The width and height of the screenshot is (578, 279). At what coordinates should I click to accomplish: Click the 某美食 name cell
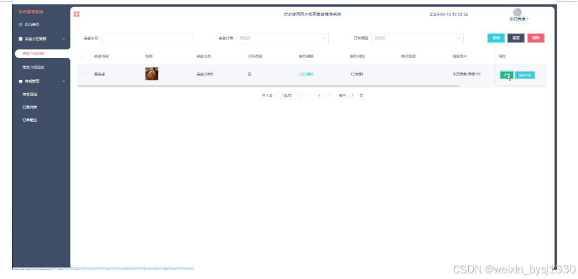(x=99, y=74)
